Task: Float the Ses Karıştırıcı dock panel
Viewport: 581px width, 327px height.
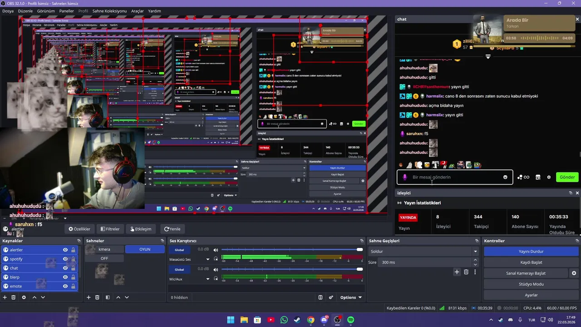Action: pos(362,241)
